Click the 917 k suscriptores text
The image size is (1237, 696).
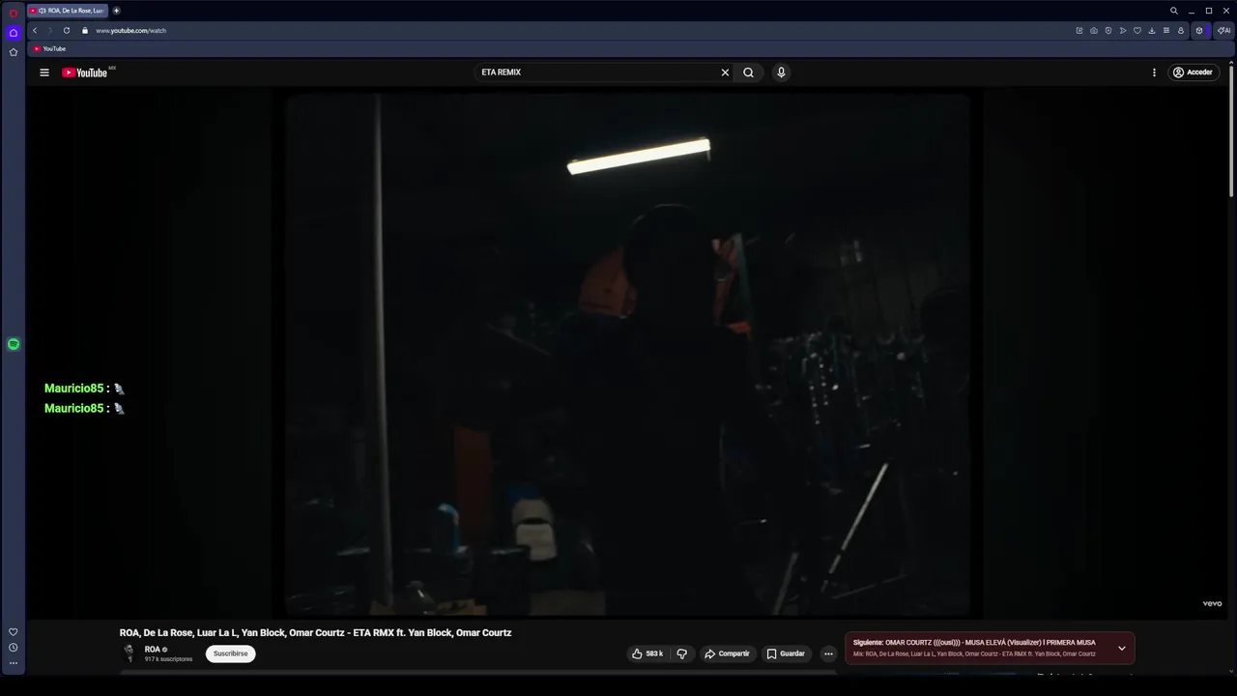tap(168, 659)
